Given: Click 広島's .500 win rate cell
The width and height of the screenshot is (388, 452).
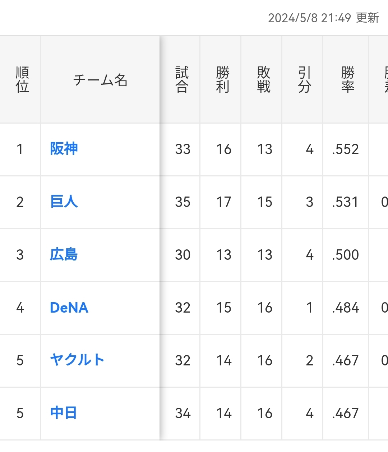Looking at the screenshot, I should (x=346, y=255).
